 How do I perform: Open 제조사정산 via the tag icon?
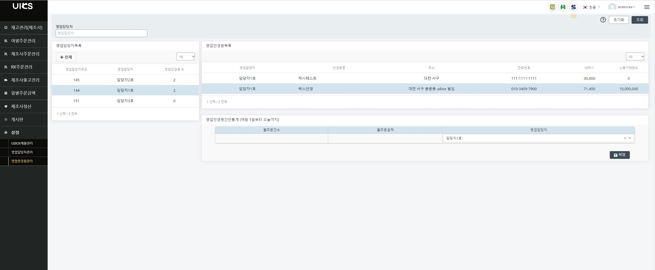click(x=6, y=106)
